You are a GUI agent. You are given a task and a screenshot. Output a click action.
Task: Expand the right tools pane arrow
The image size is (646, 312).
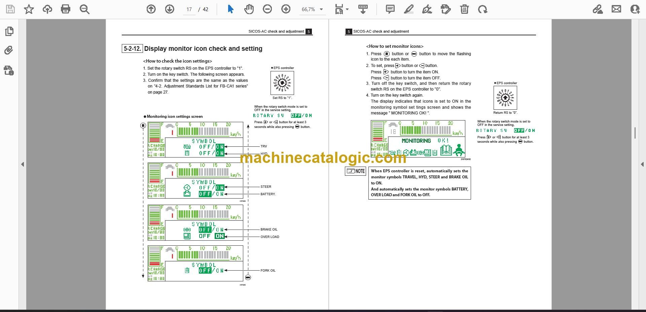click(642, 164)
